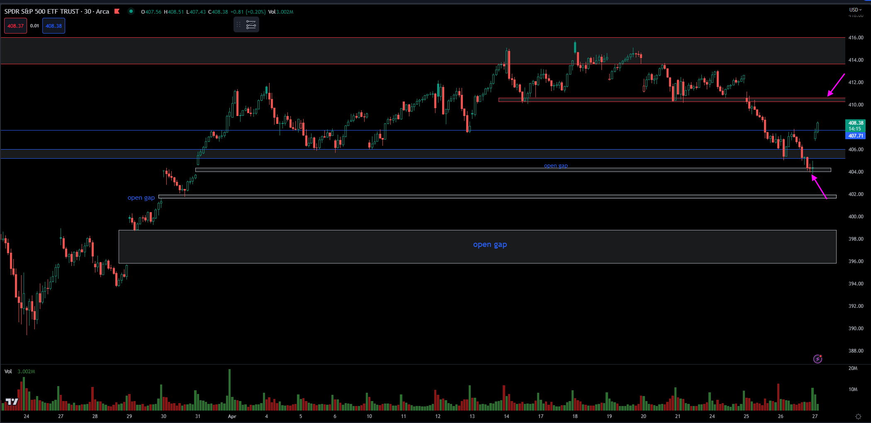The image size is (871, 423).
Task: Click the high value H408.51 in header
Action: click(x=174, y=12)
